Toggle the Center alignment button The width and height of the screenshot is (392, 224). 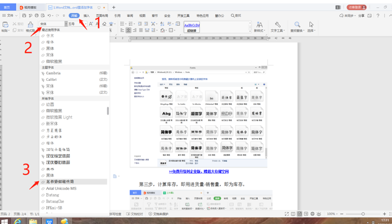pos(128,30)
